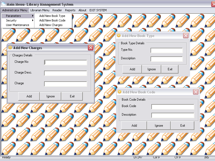Image resolution: width=215 pixels, height=161 pixels.
Task: Click Add in Add New Book Code window
Action: (134, 125)
